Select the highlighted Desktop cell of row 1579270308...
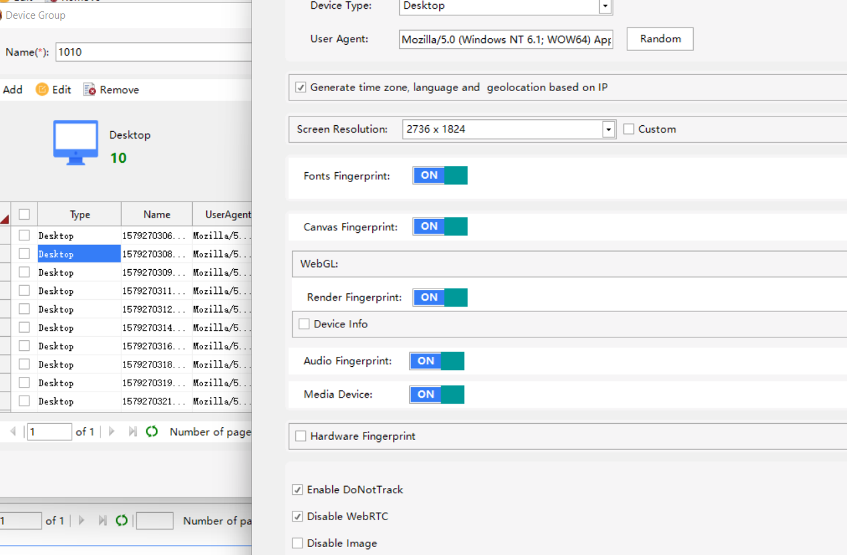Screen dimensions: 847x555 (x=79, y=254)
